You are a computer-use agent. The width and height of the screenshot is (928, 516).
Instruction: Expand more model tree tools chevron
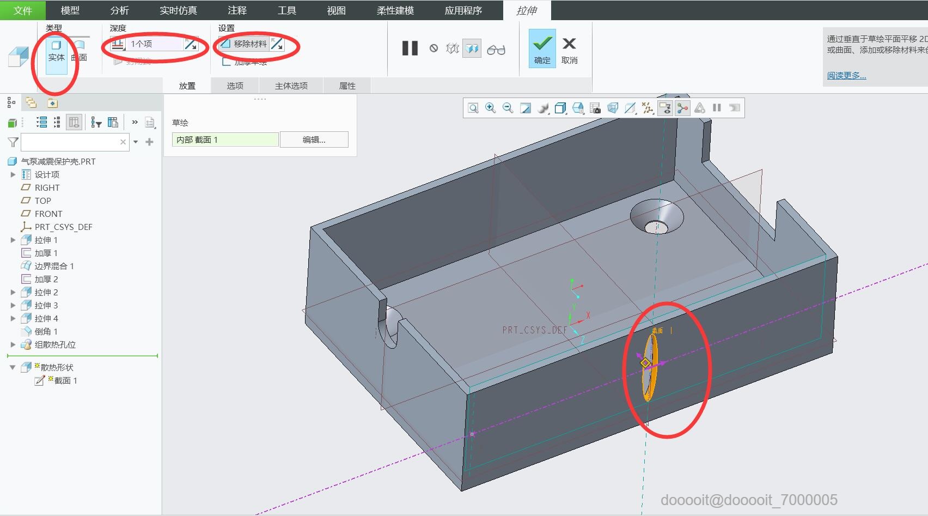[x=135, y=122]
